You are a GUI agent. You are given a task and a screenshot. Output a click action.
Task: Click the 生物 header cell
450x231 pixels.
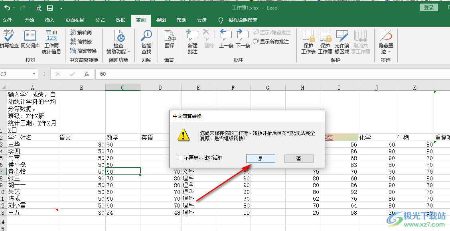pos(415,137)
